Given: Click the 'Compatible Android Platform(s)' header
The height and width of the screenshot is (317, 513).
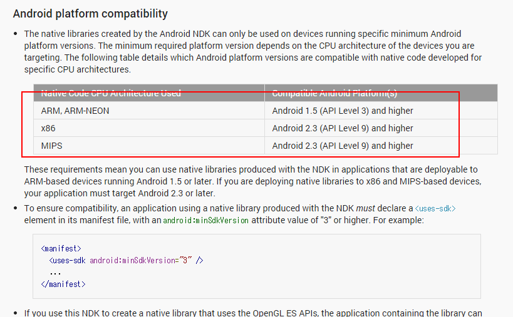Looking at the screenshot, I should coord(381,93).
